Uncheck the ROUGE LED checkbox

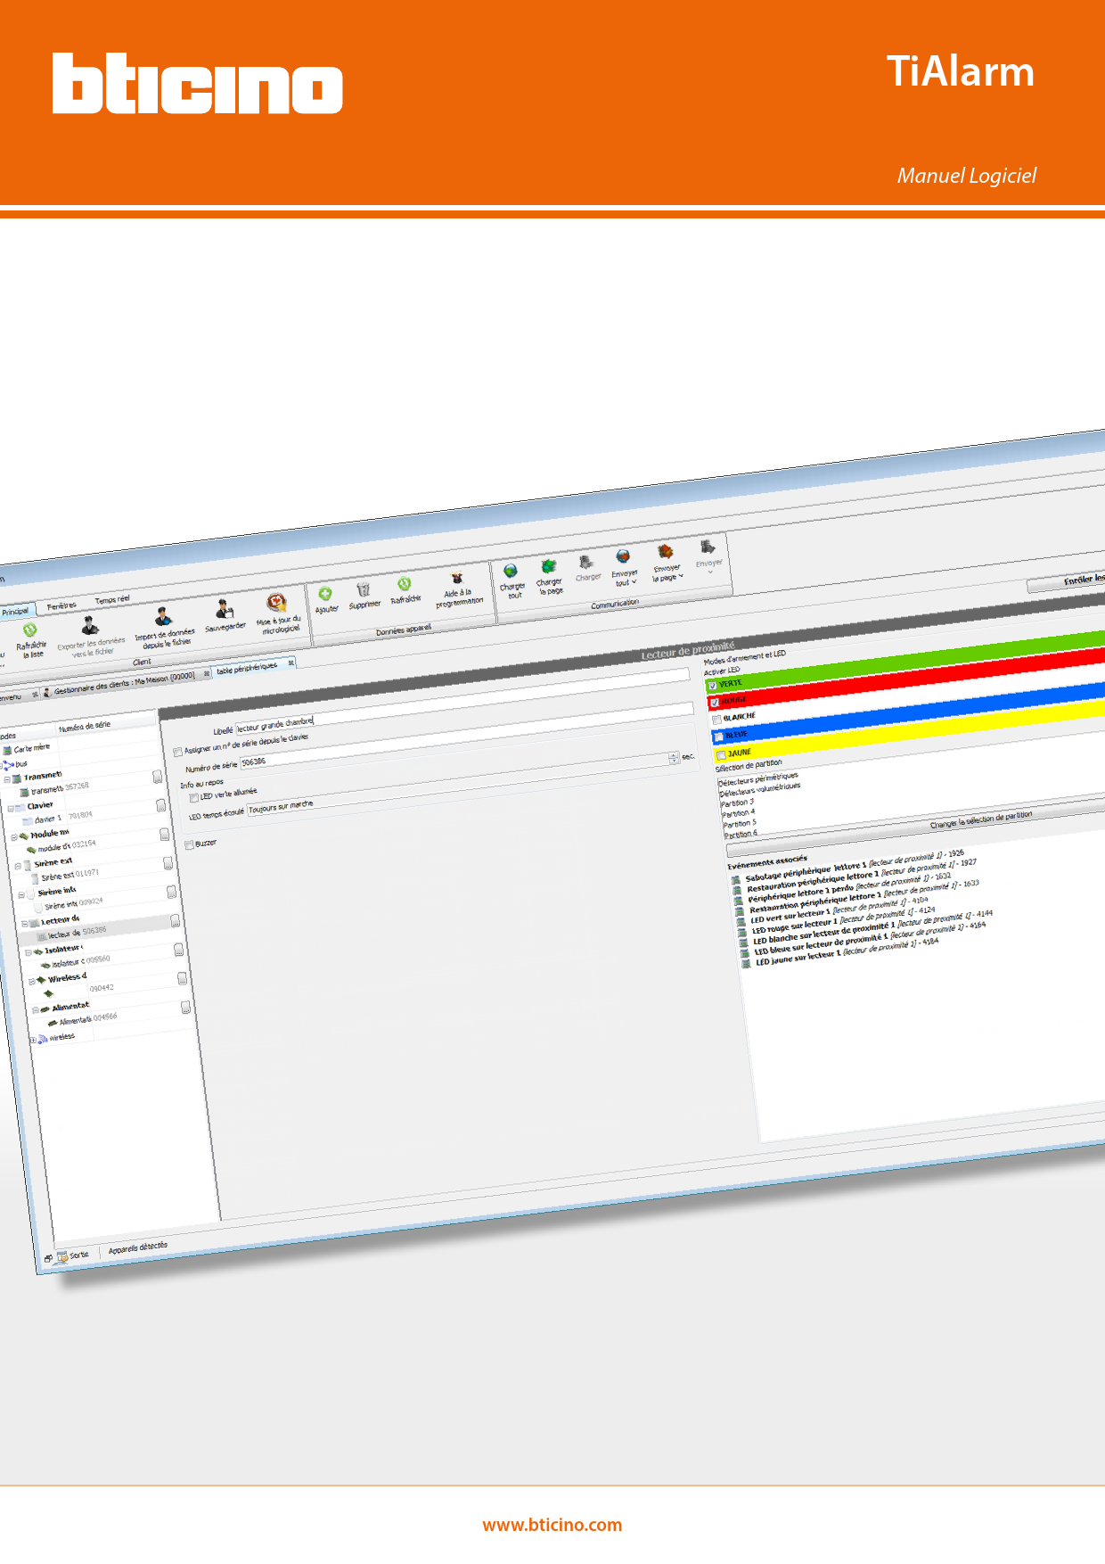click(715, 703)
